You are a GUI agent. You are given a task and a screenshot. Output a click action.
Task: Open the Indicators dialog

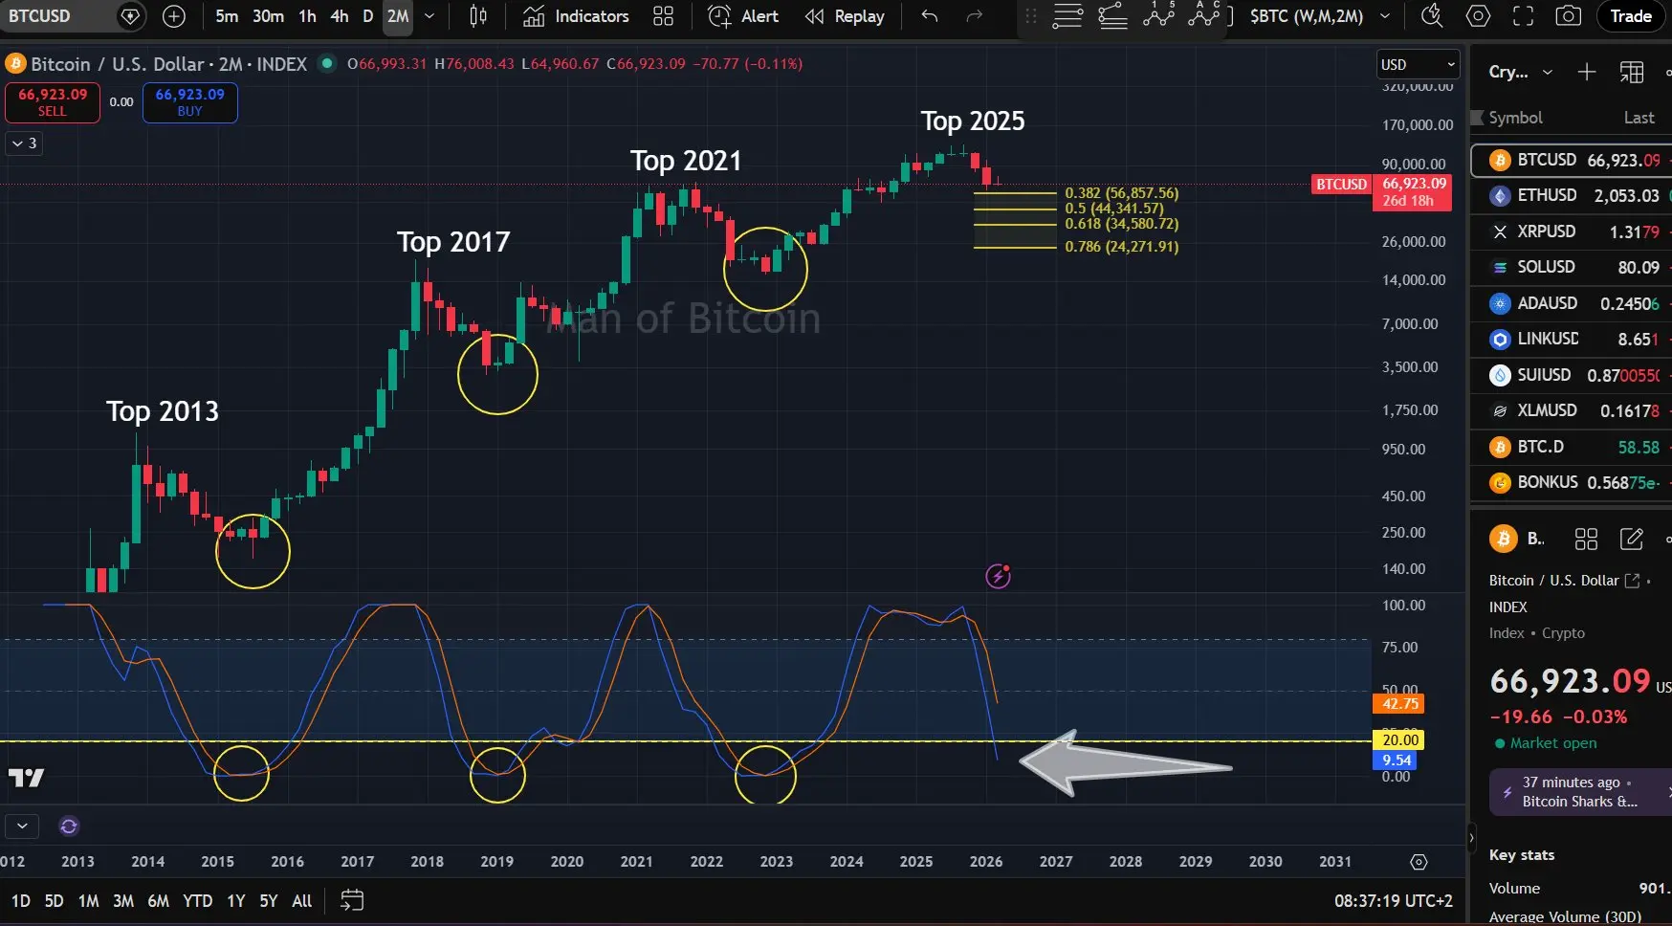click(576, 16)
